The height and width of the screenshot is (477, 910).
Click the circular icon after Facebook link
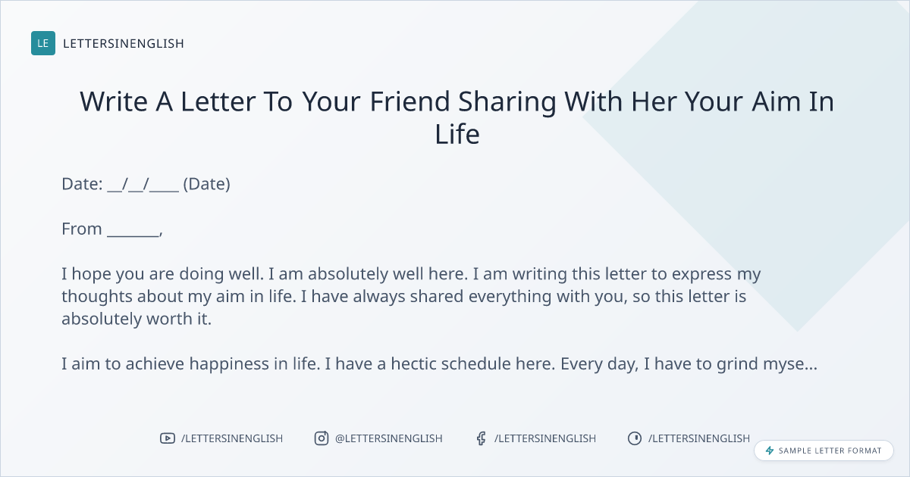point(634,438)
